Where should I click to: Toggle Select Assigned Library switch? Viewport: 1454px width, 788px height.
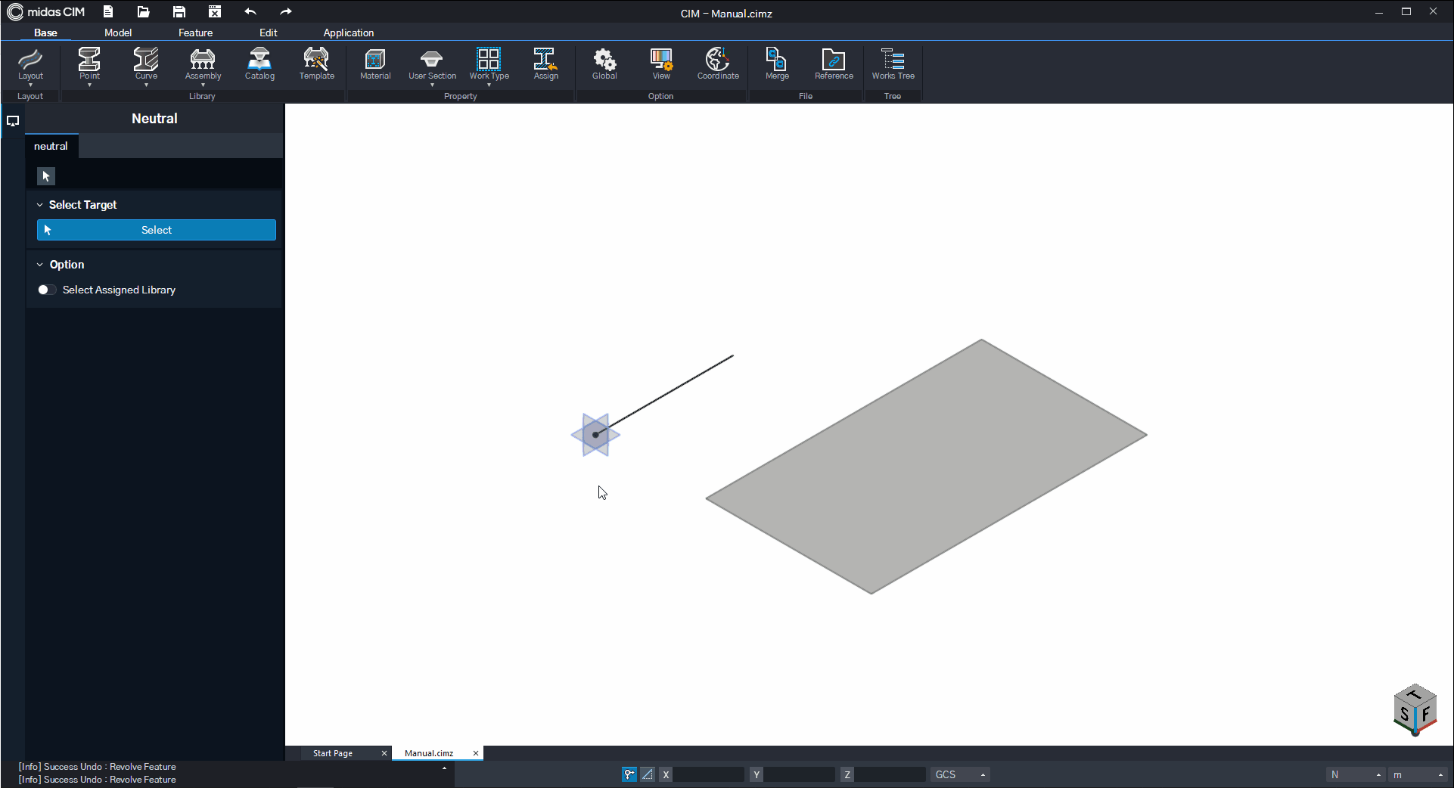(47, 290)
